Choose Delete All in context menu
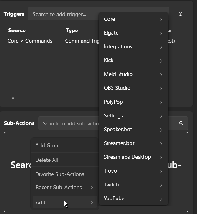This screenshot has width=197, height=214. point(65,160)
